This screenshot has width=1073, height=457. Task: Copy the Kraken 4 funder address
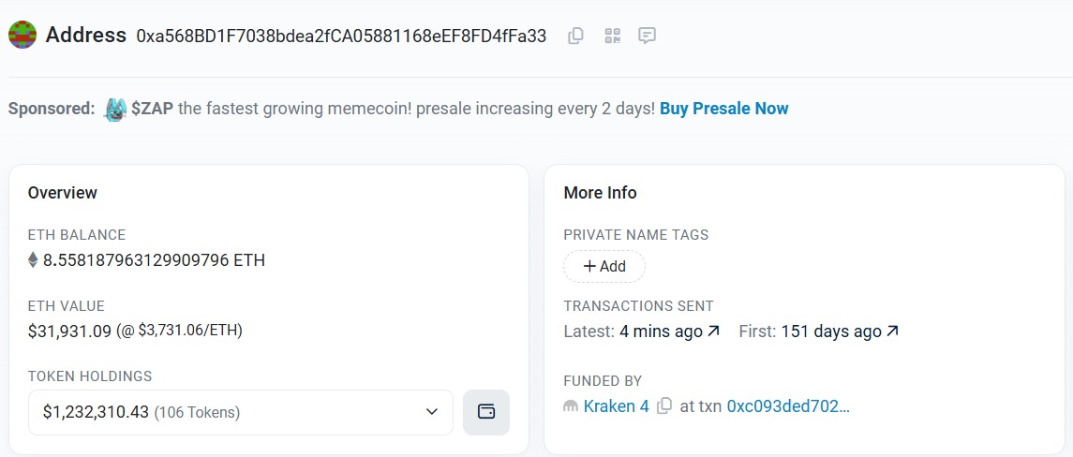click(x=663, y=406)
